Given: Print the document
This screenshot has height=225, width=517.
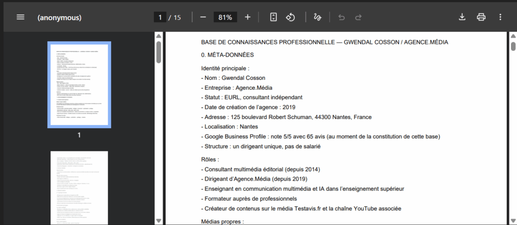Looking at the screenshot, I should pos(481,17).
